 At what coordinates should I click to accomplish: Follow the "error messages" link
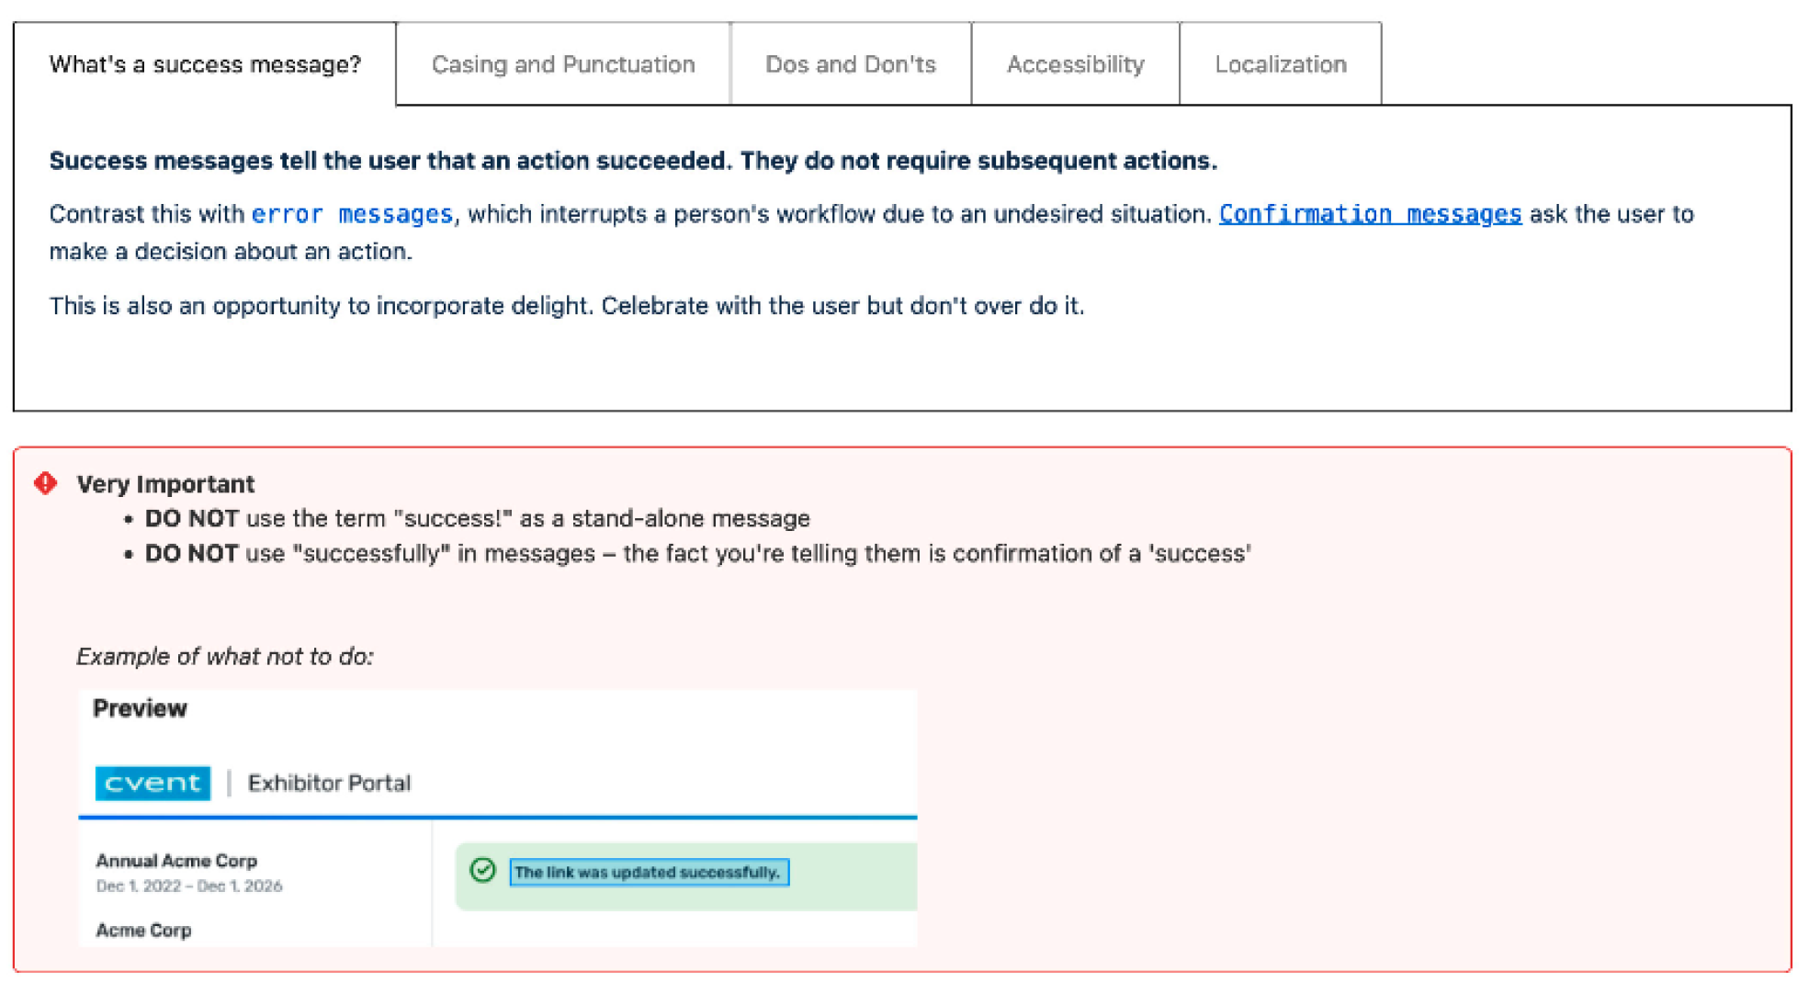point(352,214)
